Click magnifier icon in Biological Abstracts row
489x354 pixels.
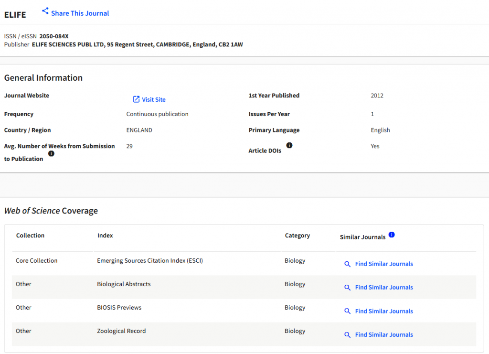tap(348, 288)
